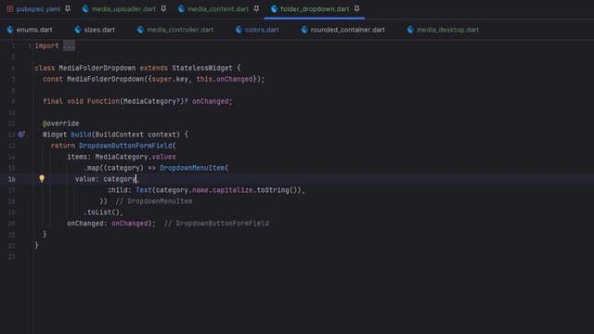
Task: Click the Dart icon on media_desktop.dart
Action: 410,30
